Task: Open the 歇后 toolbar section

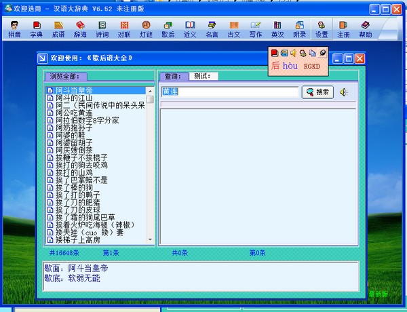Action: point(168,29)
